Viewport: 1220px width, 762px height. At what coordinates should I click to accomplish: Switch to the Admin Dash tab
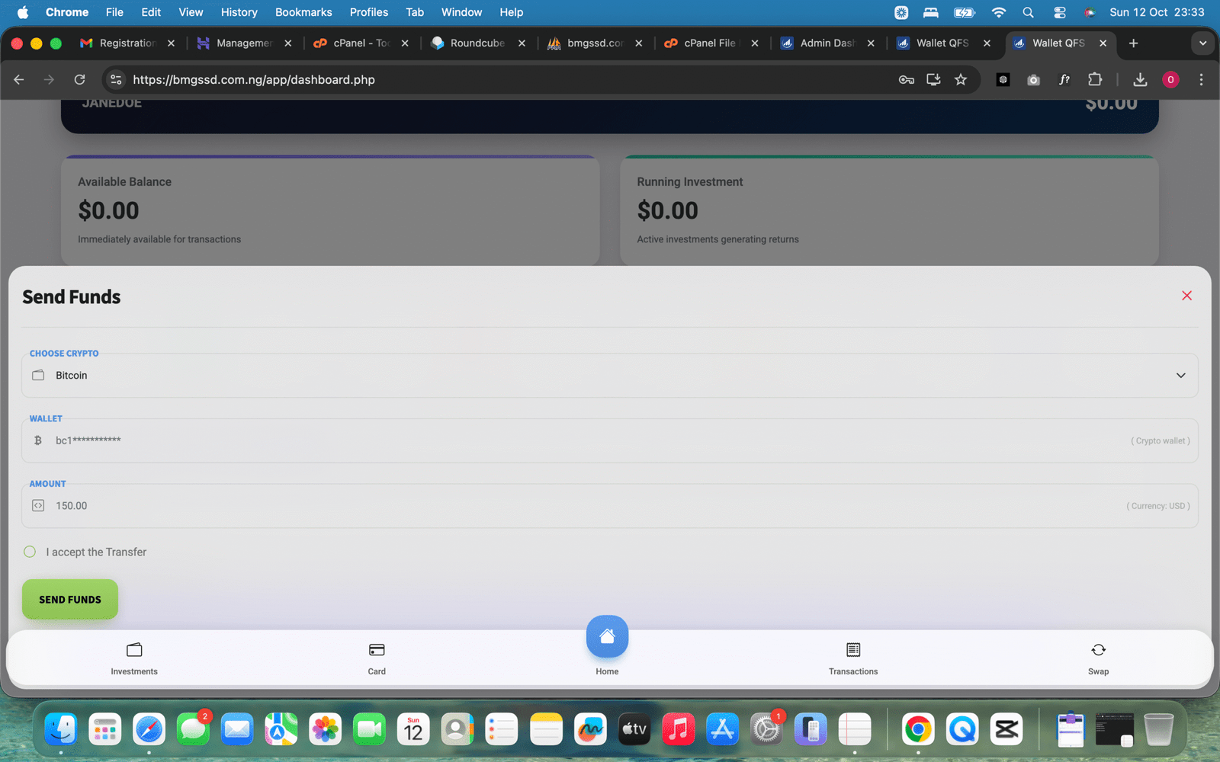click(827, 43)
